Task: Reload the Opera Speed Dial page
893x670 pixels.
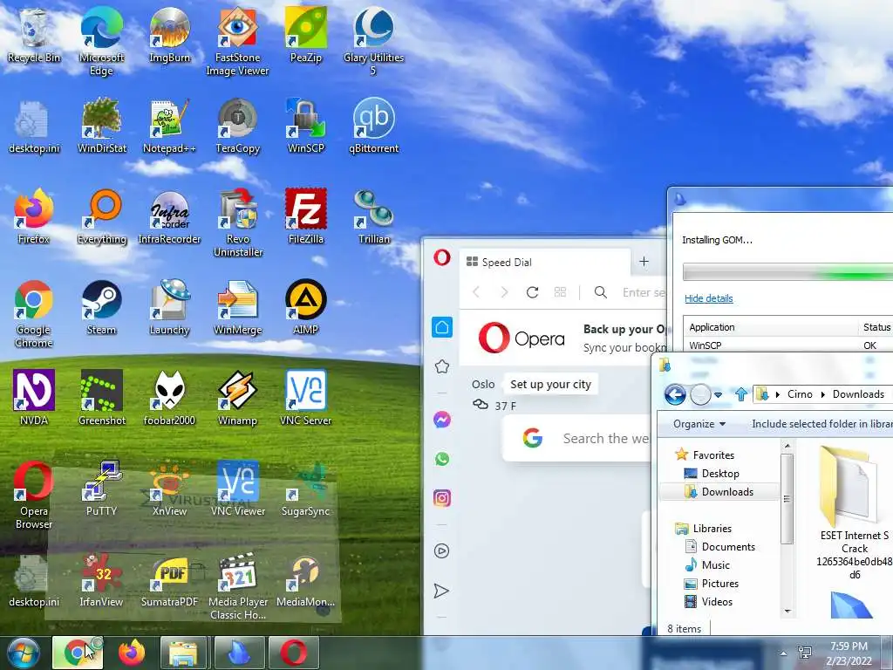Action: [533, 292]
